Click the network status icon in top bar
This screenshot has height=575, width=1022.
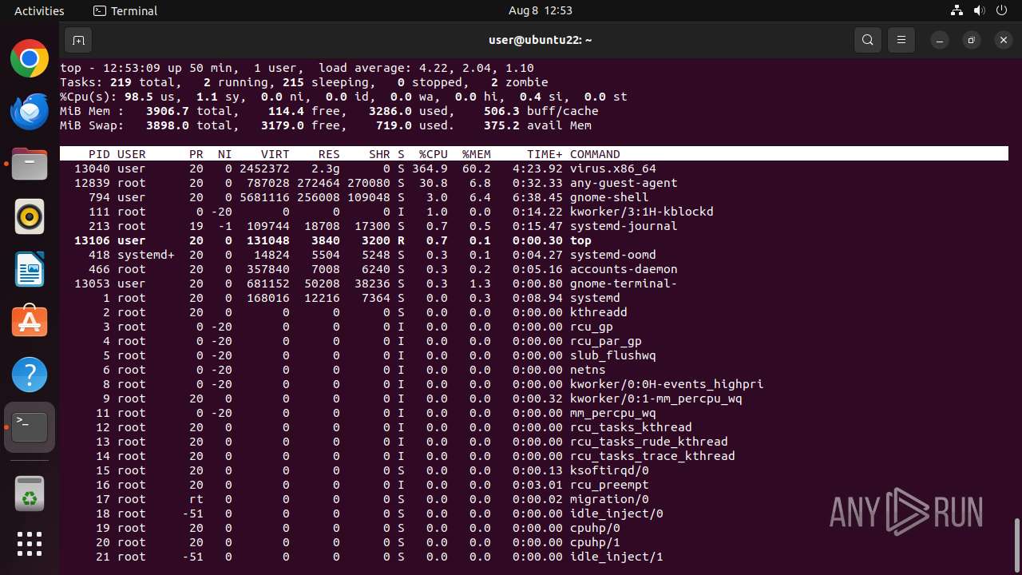tap(957, 10)
